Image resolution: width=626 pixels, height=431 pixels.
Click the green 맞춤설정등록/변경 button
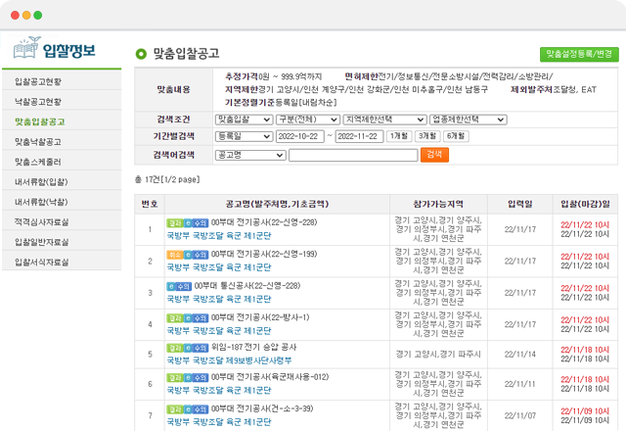tap(579, 54)
